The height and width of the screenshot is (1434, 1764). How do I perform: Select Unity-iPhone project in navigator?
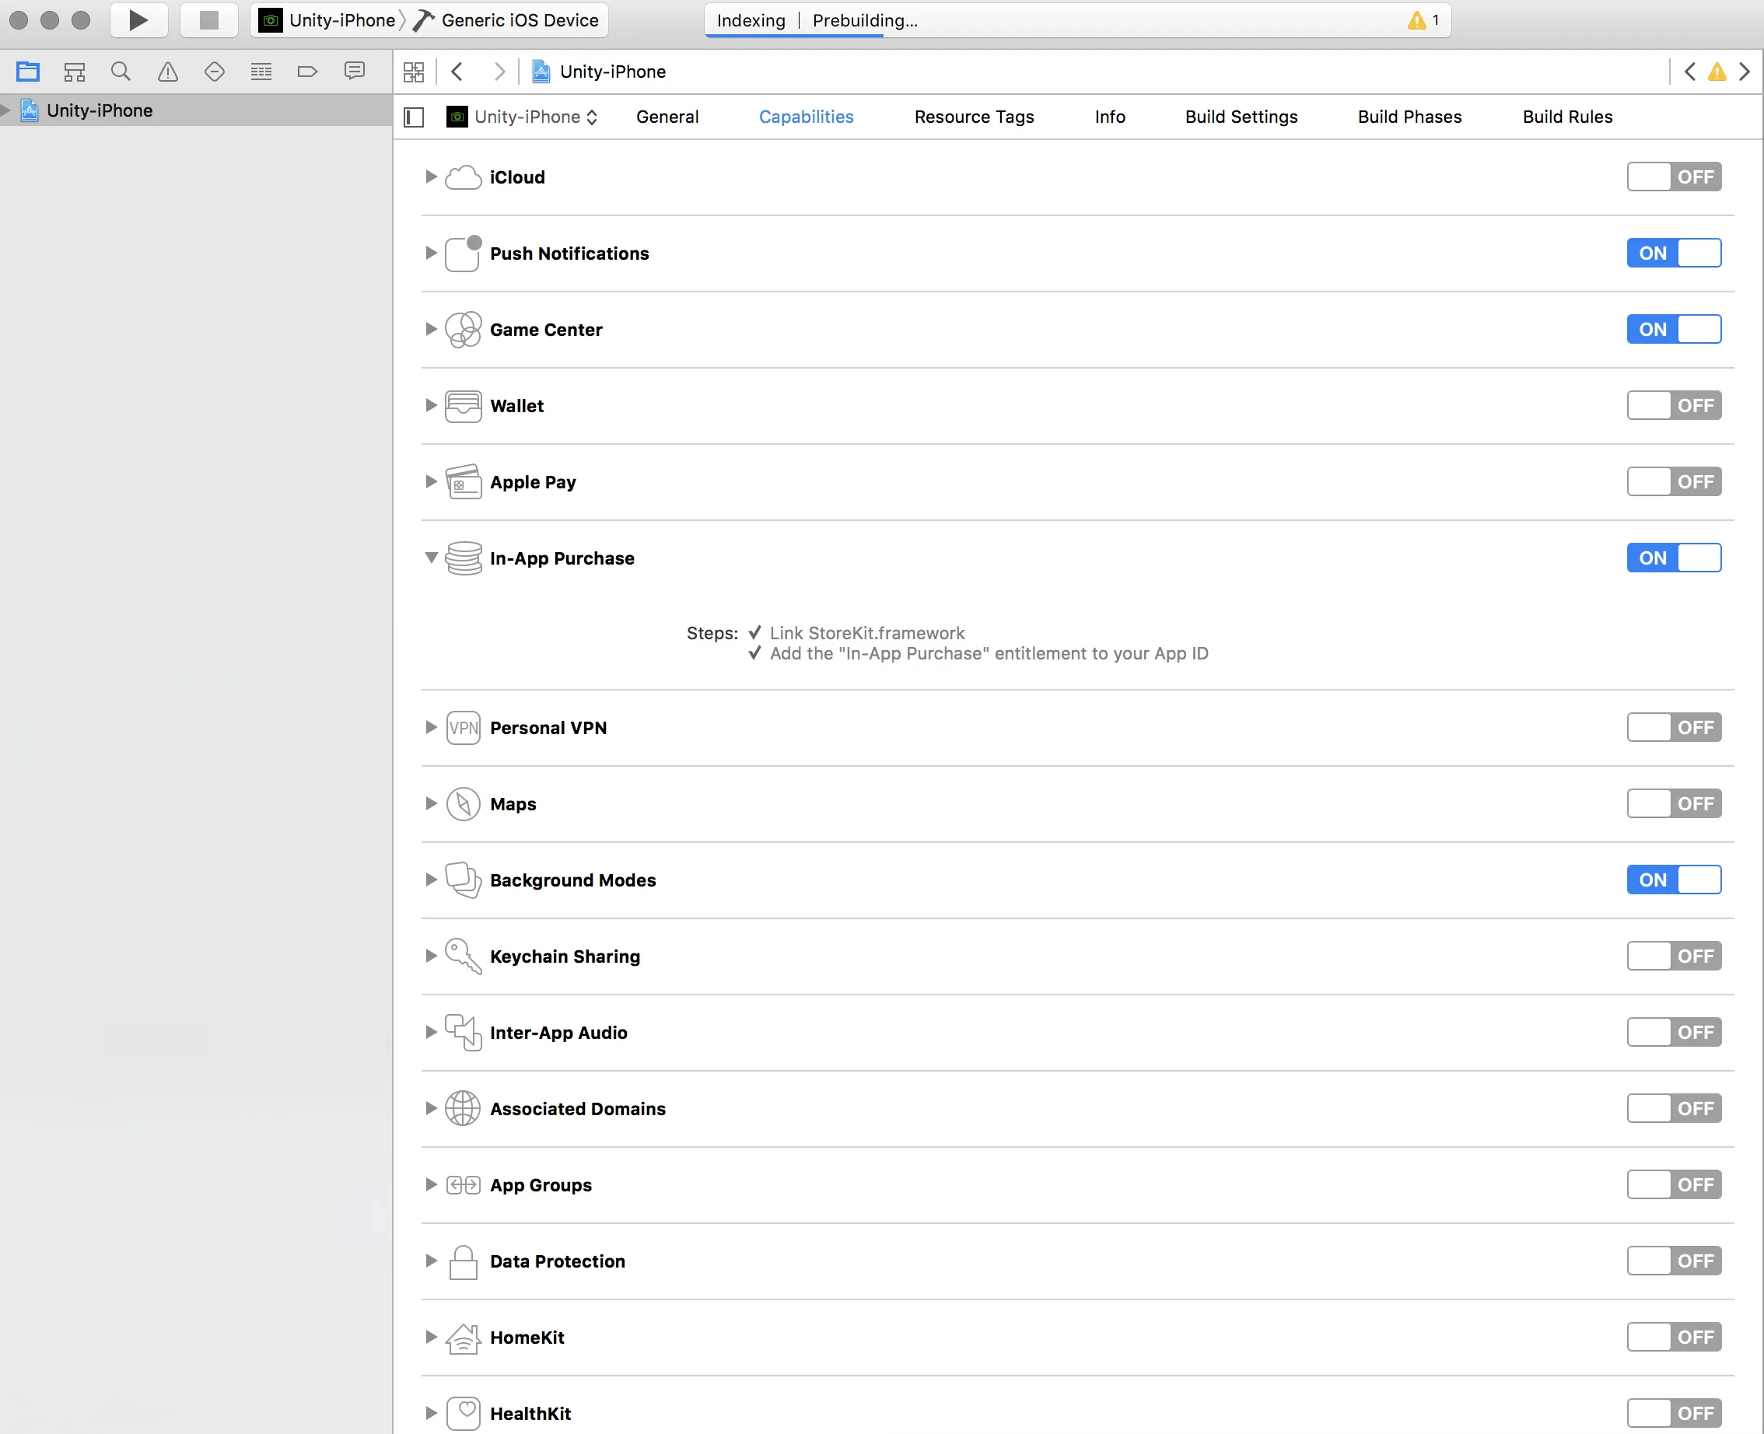point(99,110)
